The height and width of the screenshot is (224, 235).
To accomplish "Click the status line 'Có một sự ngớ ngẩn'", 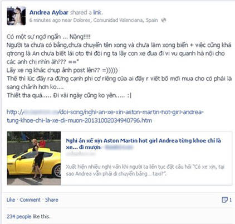I will (48, 37).
